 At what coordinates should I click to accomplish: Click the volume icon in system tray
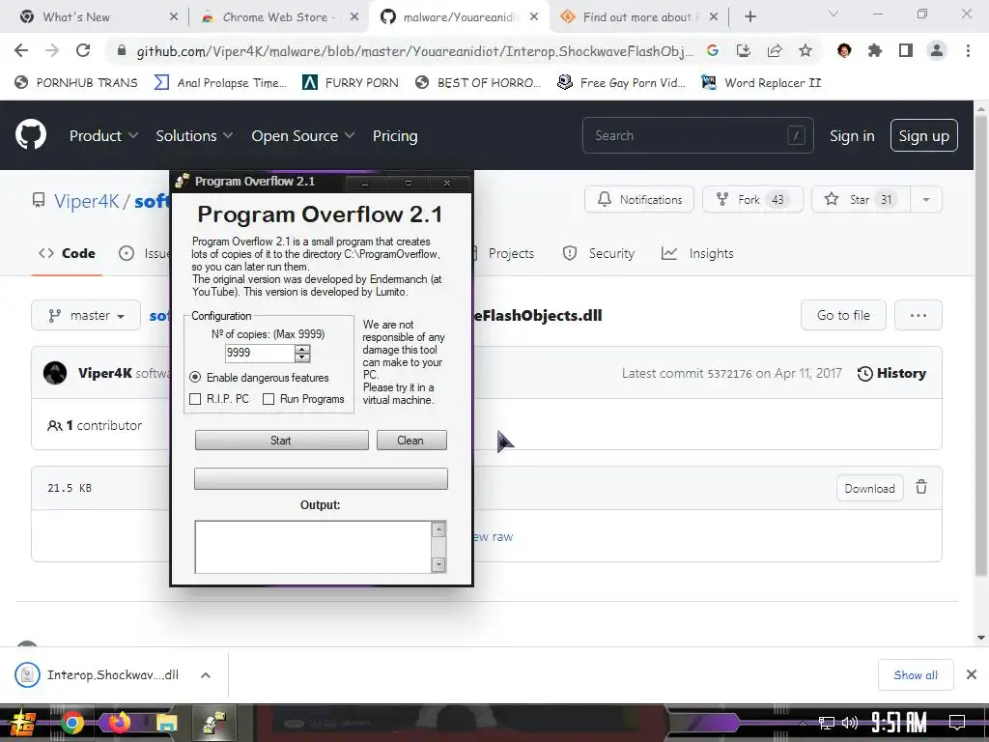(850, 723)
